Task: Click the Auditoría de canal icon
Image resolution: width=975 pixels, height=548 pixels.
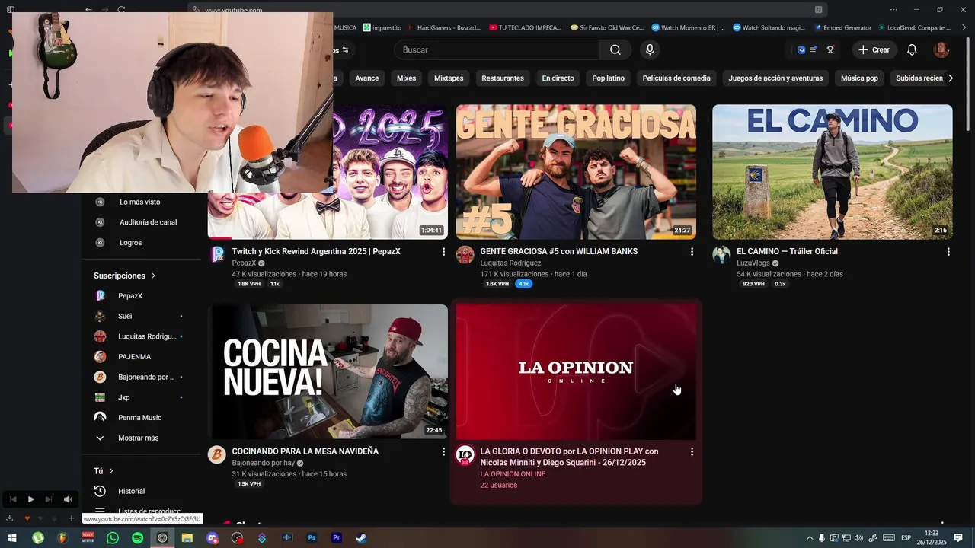Action: pos(100,222)
